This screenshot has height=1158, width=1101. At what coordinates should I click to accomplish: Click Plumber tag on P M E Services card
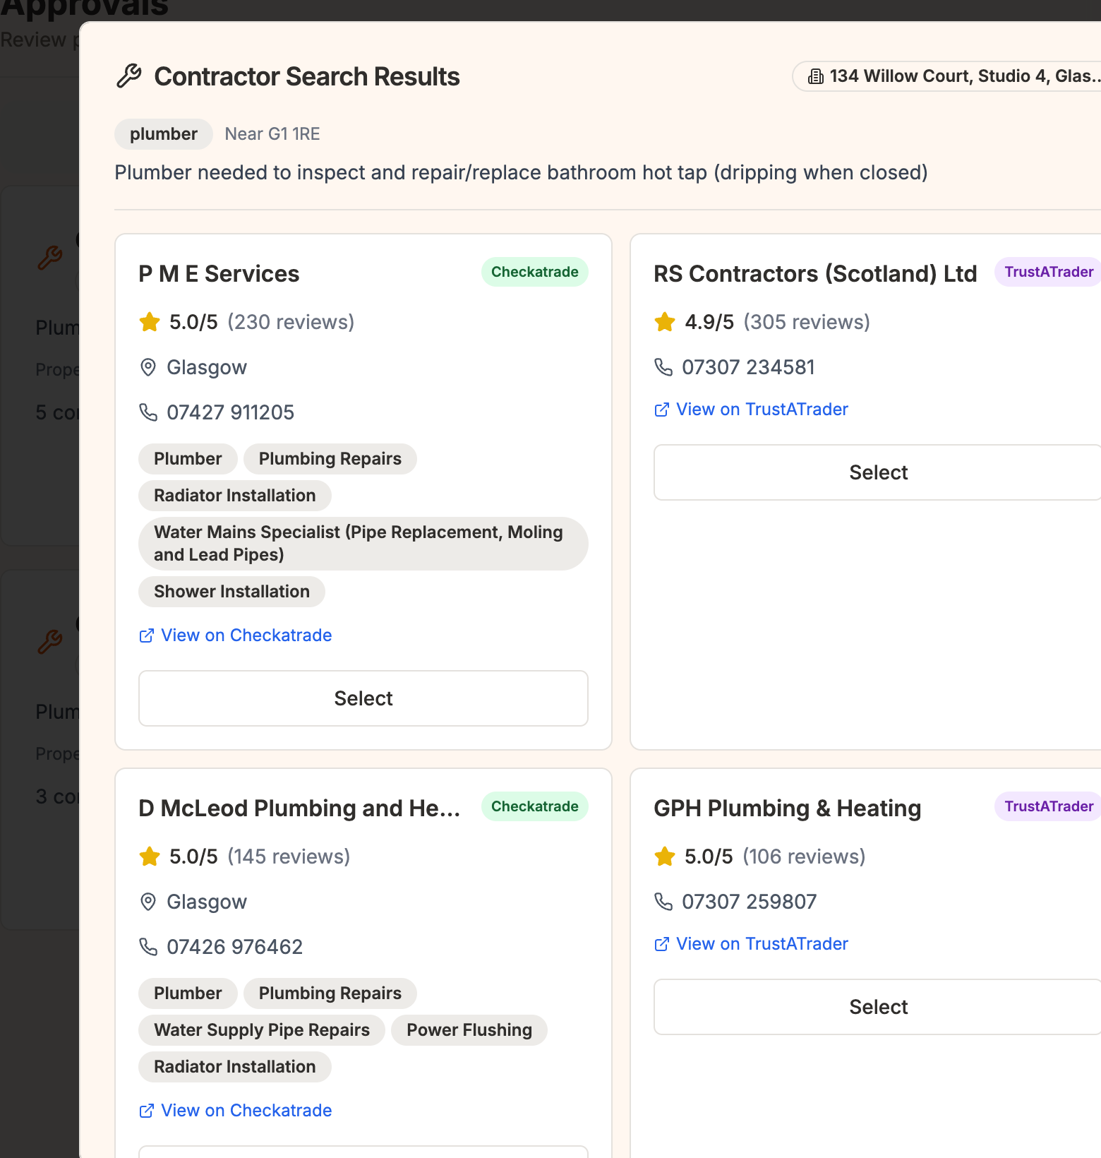click(188, 459)
